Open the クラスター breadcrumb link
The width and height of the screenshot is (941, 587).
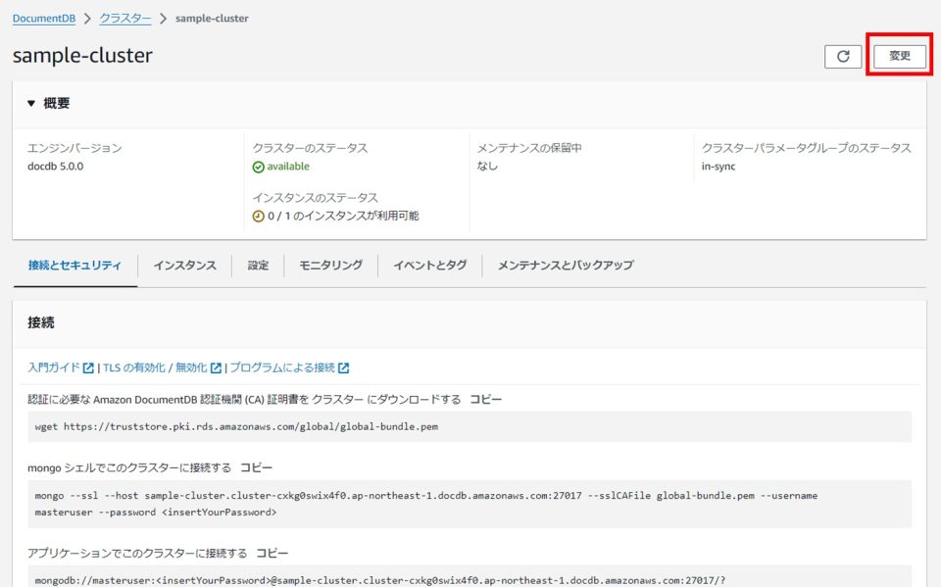(124, 18)
